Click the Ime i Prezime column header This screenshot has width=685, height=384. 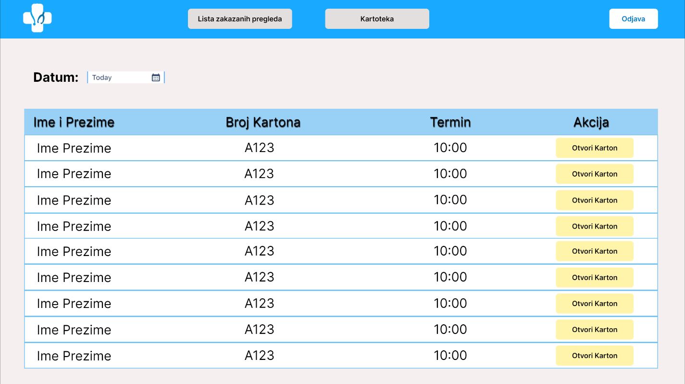(74, 122)
